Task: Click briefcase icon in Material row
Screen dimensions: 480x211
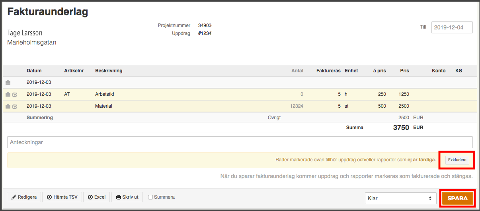Action: (x=8, y=106)
